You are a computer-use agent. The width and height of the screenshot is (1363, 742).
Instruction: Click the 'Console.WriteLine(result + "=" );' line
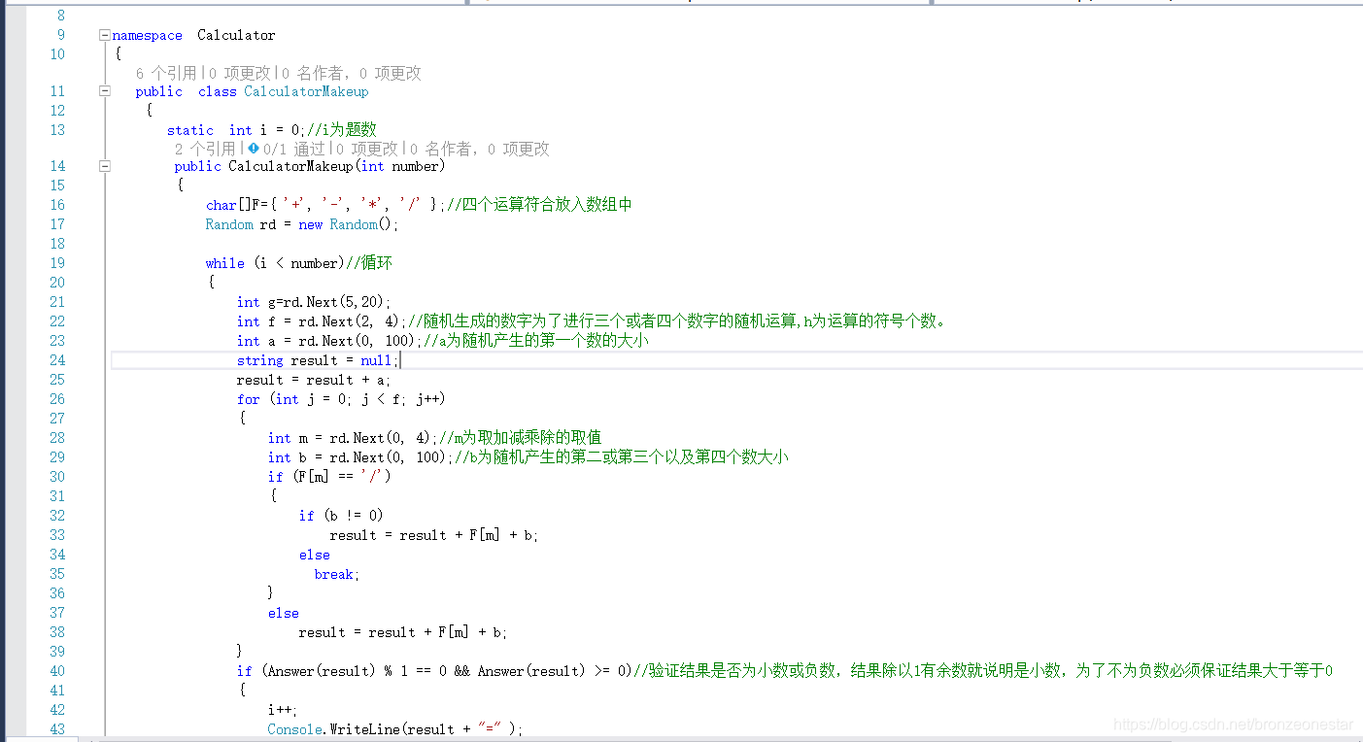click(x=395, y=729)
